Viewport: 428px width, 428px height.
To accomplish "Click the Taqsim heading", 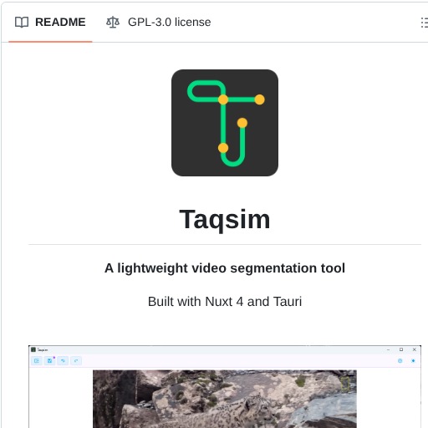I will (x=225, y=220).
